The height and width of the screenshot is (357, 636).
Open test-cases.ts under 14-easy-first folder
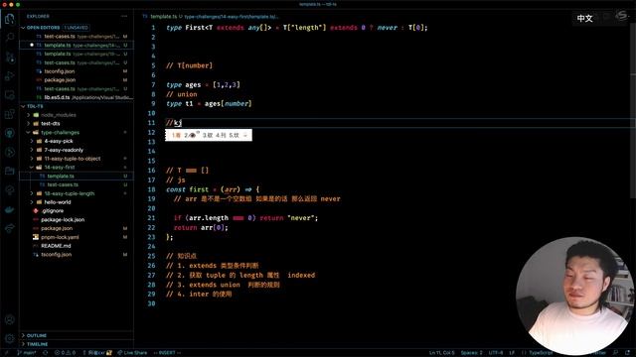(77, 184)
